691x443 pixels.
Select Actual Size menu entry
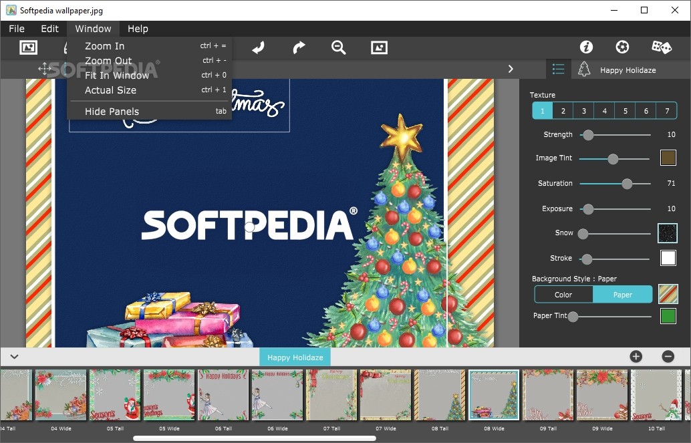pyautogui.click(x=150, y=90)
